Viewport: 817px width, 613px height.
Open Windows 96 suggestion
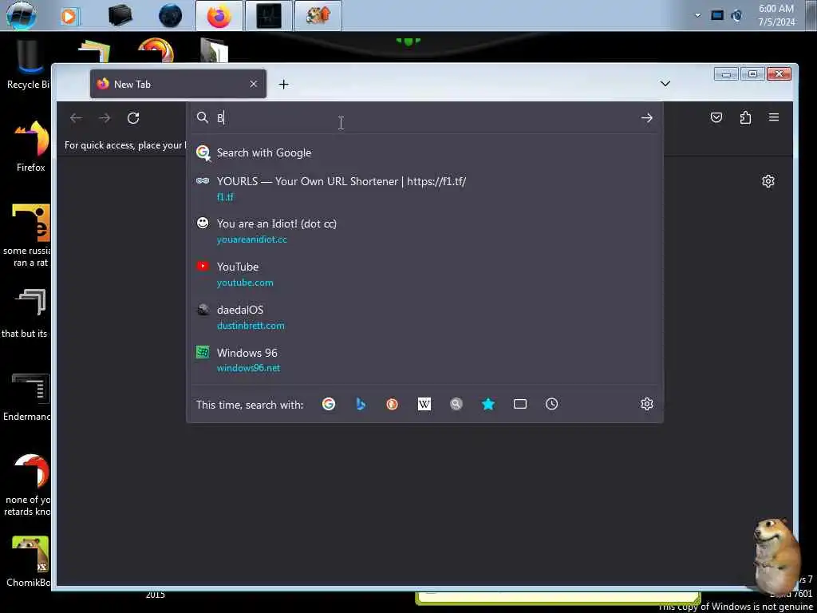tap(424, 360)
